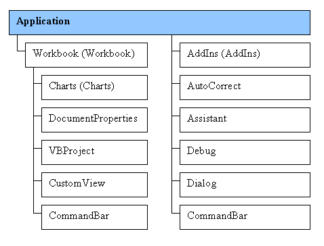
Task: Select the CommandBar box beneath Dialog
Action: (x=245, y=217)
